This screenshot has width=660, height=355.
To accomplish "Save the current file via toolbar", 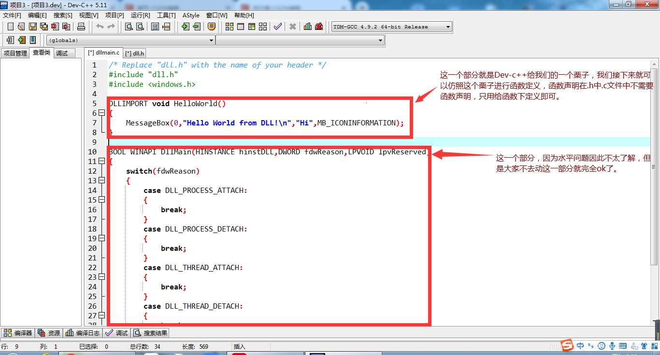I will click(32, 27).
